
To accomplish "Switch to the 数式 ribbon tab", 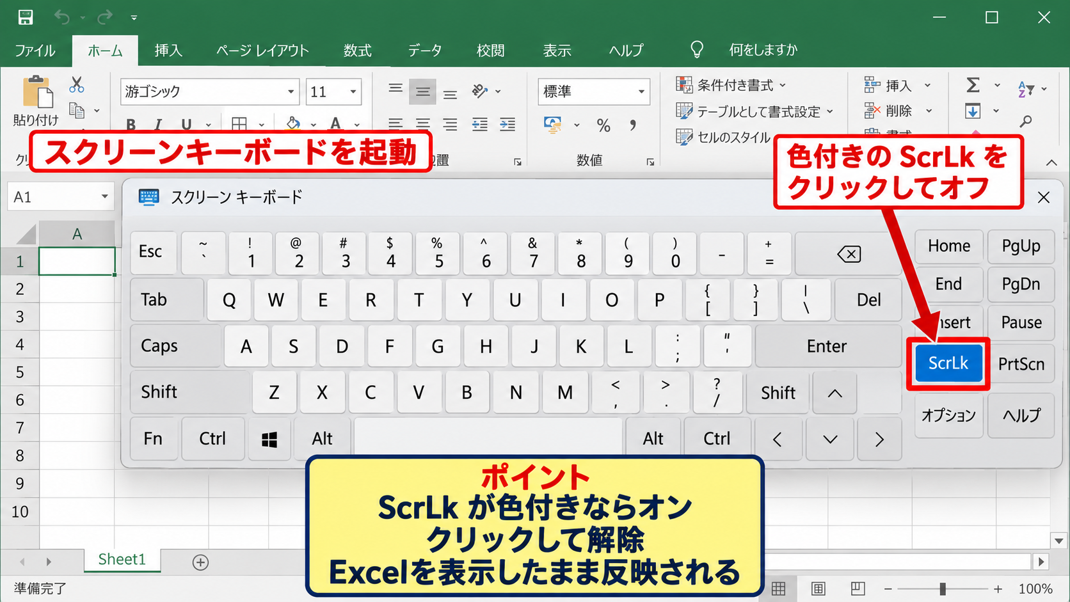I will coord(357,51).
